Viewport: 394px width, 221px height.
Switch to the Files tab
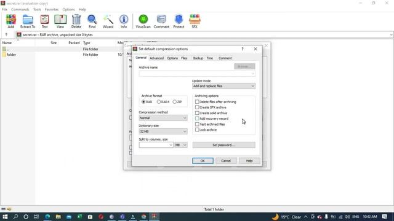coord(184,58)
